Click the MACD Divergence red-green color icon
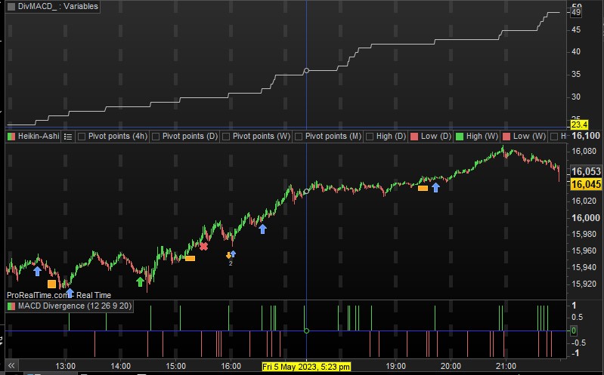This screenshot has width=604, height=375. tap(11, 306)
